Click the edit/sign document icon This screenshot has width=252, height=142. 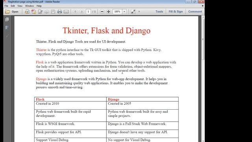tap(40, 11)
